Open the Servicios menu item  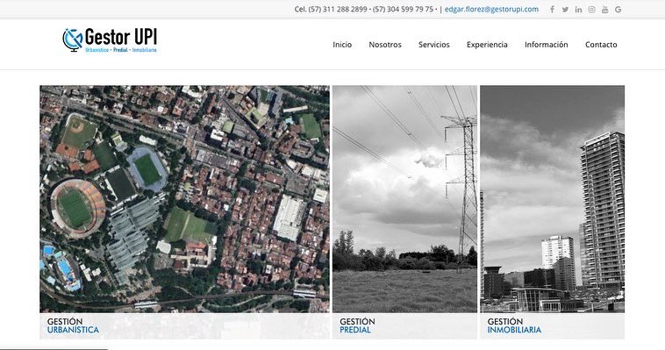(x=434, y=45)
